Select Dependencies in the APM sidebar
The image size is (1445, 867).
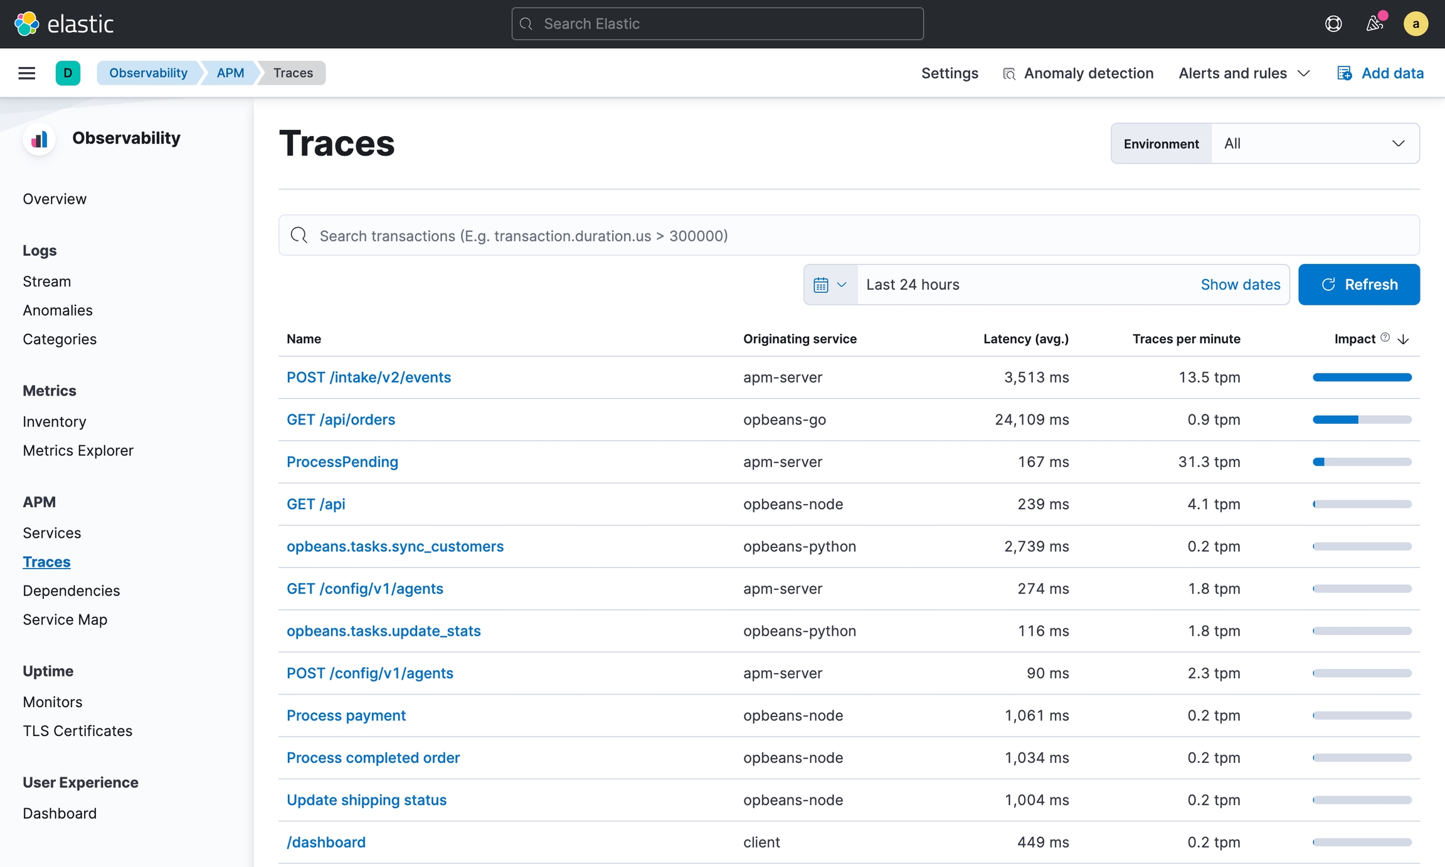[71, 591]
